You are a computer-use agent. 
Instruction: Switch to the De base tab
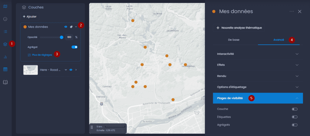point(234,40)
